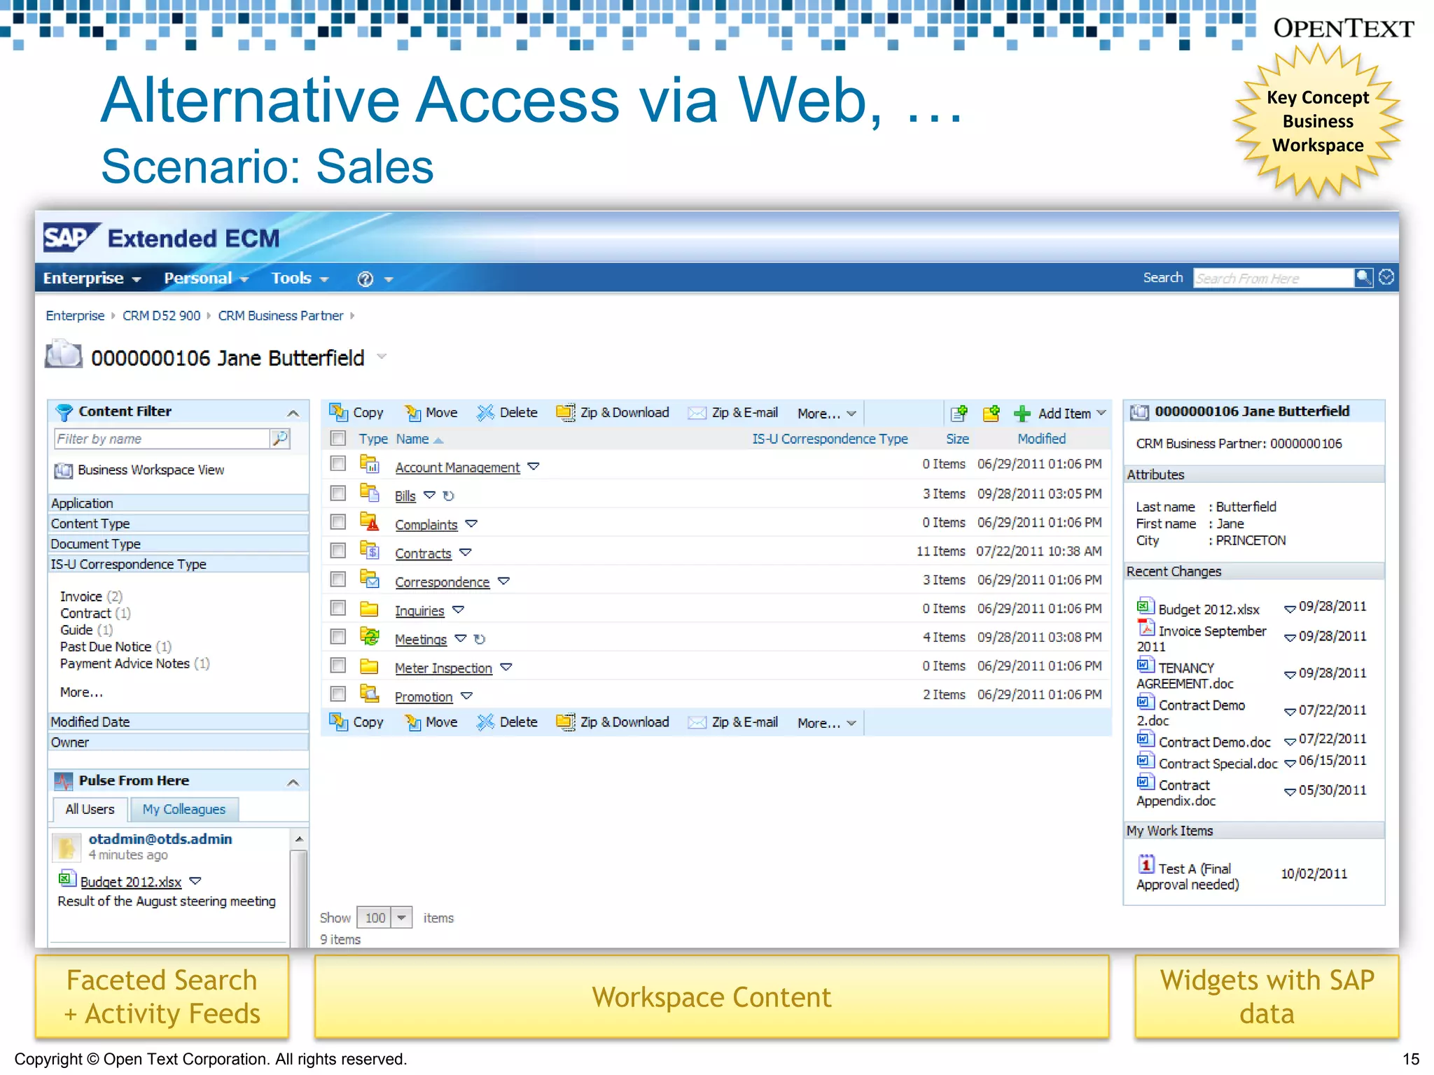Check the Complaints row checkbox
Image resolution: width=1434 pixels, height=1075 pixels.
338,522
